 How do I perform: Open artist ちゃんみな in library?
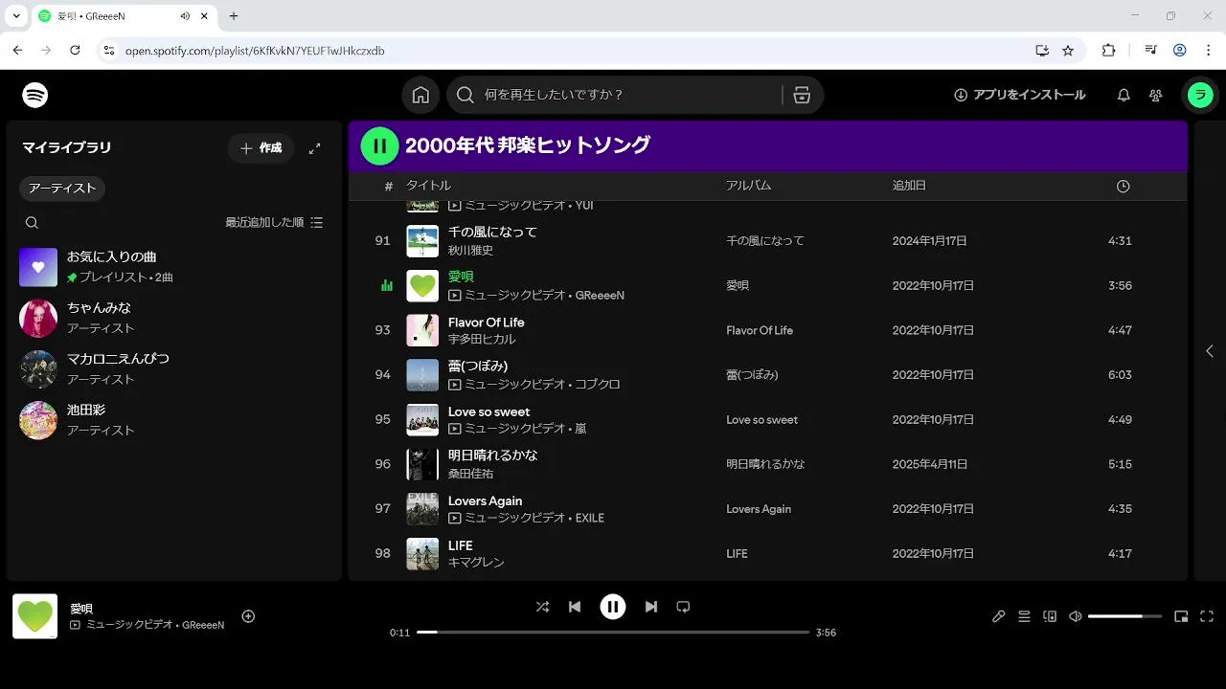(172, 318)
